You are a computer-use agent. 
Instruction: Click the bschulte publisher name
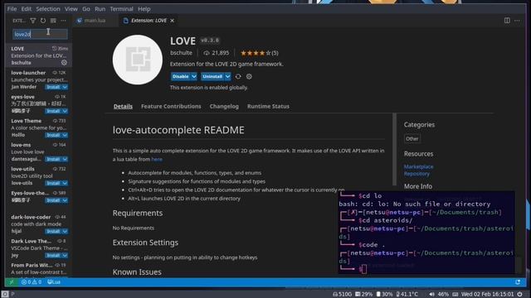[x=181, y=53]
